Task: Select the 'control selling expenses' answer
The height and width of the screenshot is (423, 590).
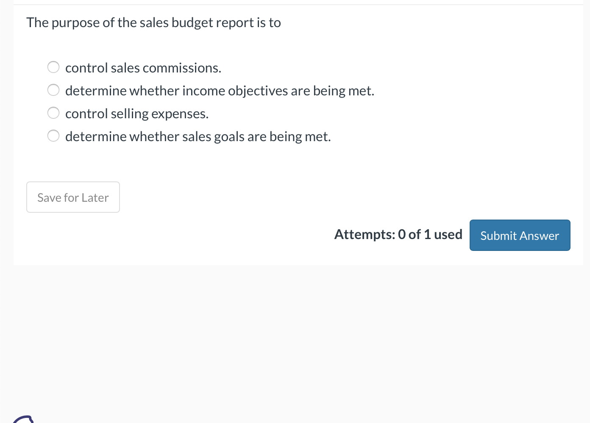Action: point(53,113)
